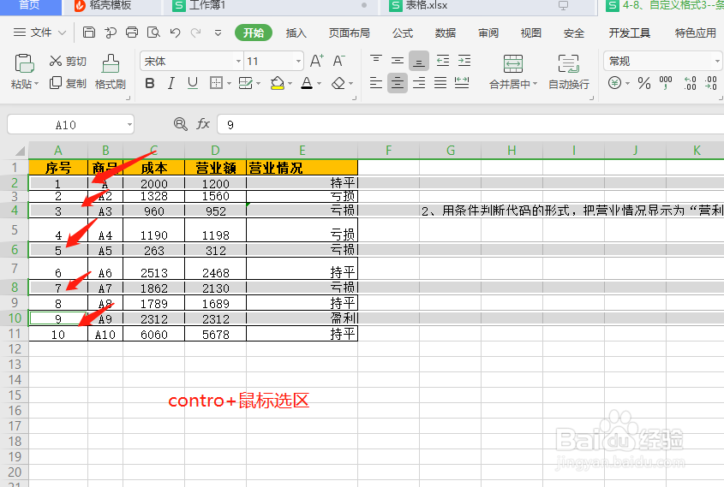Apply currency format icon
This screenshot has width=724, height=487.
coord(614,83)
